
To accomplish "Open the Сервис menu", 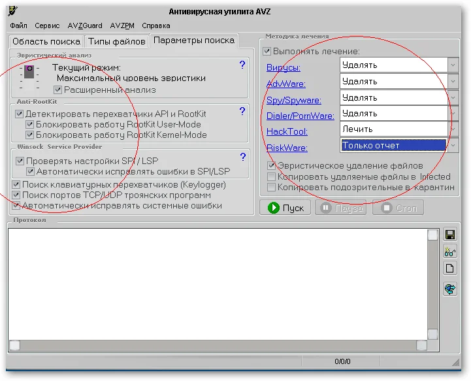I will pos(47,25).
